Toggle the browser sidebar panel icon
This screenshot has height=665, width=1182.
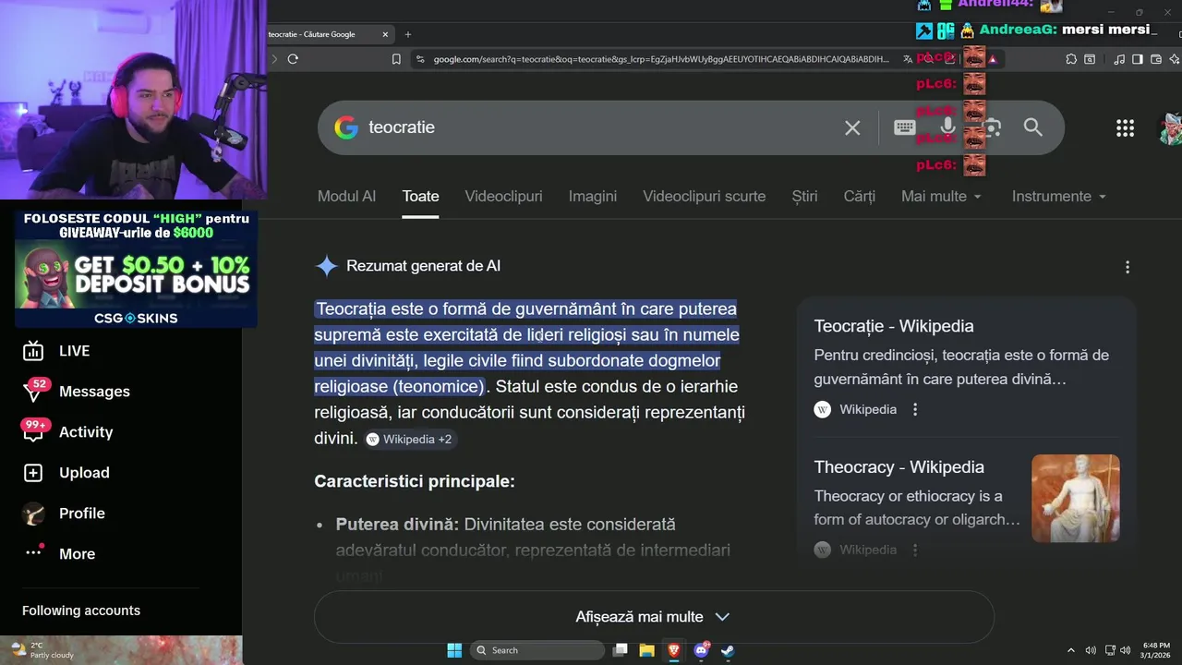pos(1138,59)
